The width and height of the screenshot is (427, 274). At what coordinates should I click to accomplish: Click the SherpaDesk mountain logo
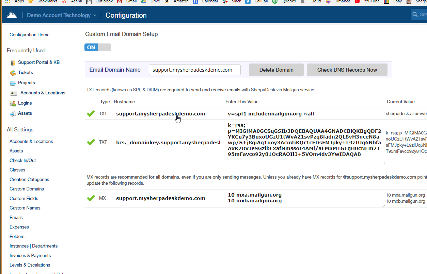pos(11,14)
